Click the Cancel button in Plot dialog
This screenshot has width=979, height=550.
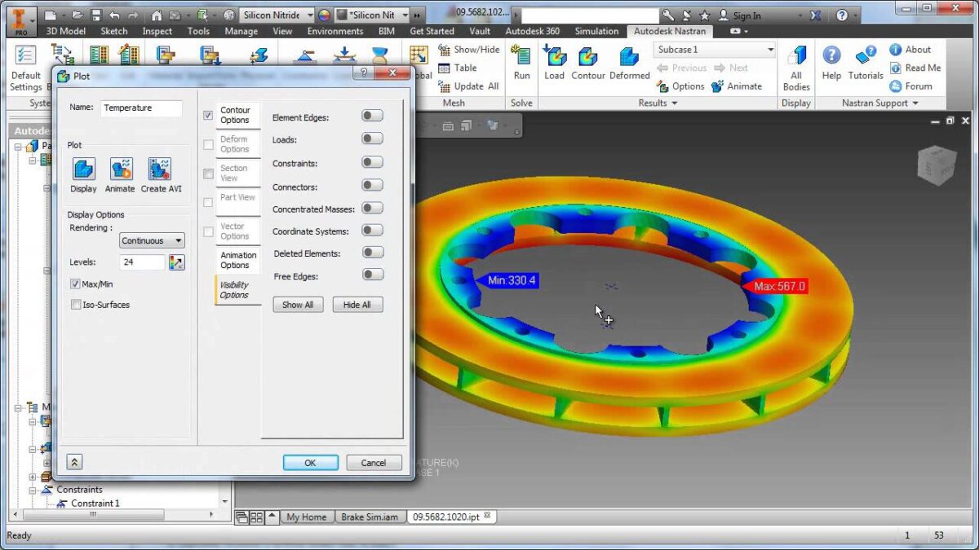[x=374, y=462]
